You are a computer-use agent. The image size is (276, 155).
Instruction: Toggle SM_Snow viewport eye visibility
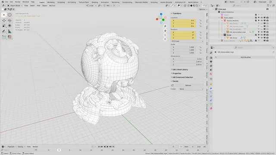coord(262,38)
